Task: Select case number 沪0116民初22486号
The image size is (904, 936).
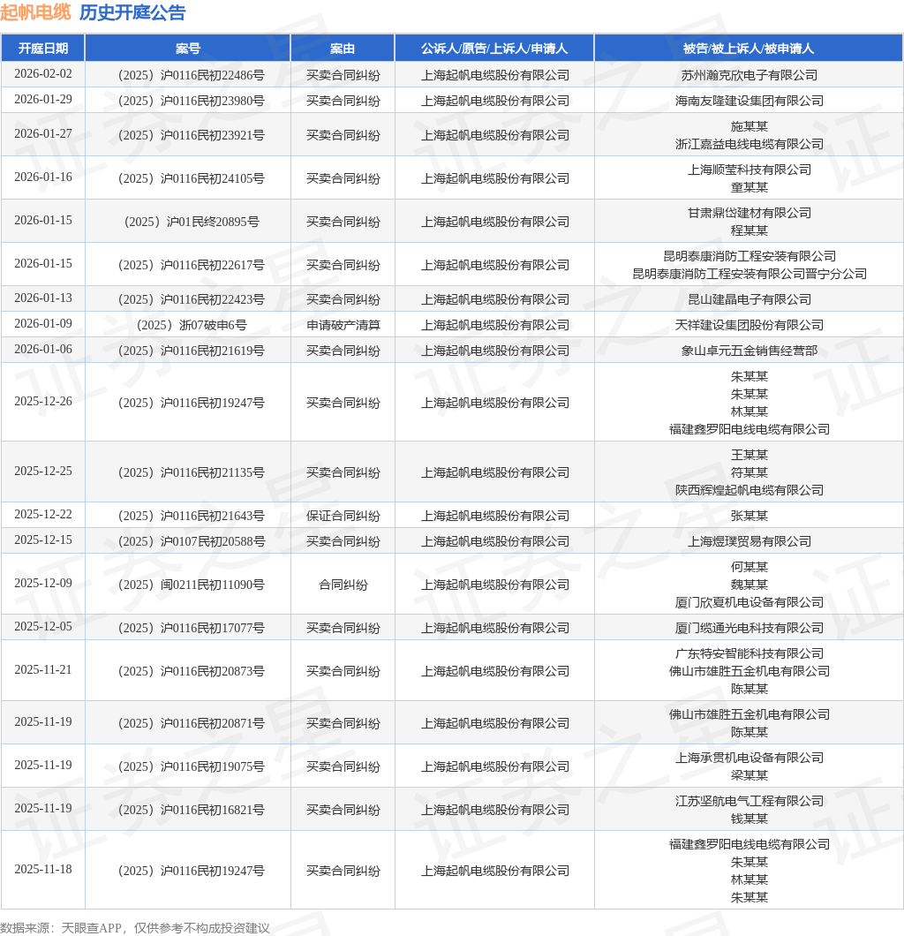Action: pos(191,75)
